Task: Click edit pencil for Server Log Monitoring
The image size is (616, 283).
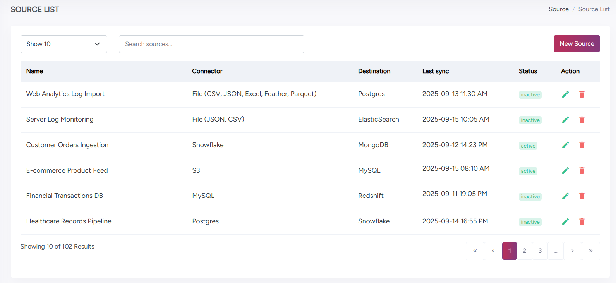Action: click(565, 120)
